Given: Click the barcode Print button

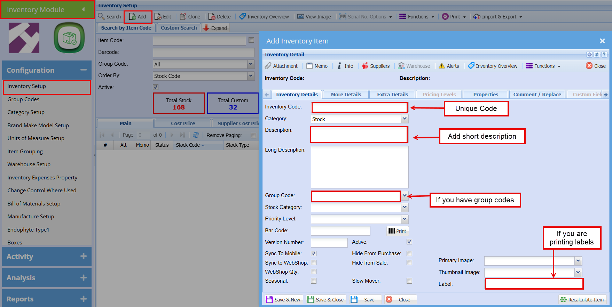Looking at the screenshot, I should click(x=397, y=231).
